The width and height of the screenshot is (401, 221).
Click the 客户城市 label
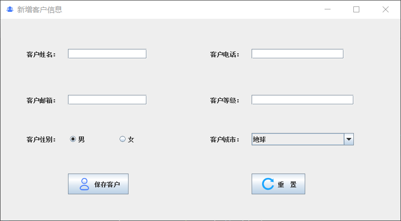[x=224, y=140]
